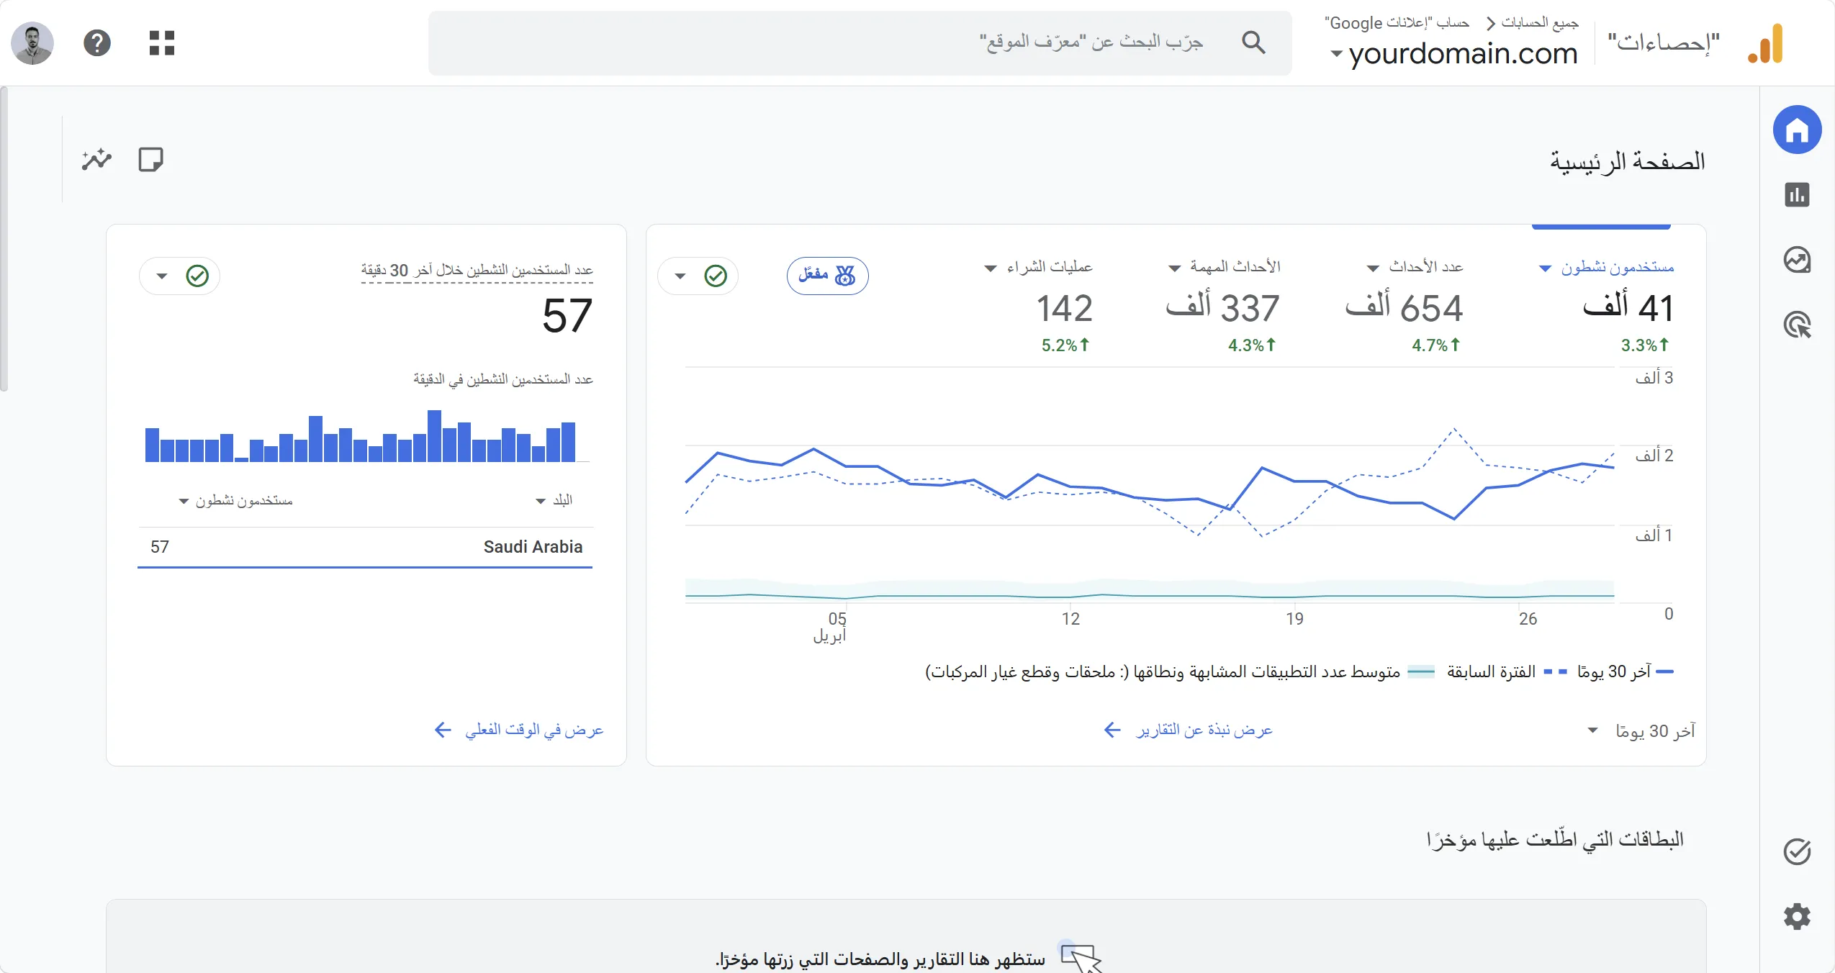Image resolution: width=1835 pixels, height=973 pixels.
Task: Click the green check status on the overview card
Action: point(716,276)
